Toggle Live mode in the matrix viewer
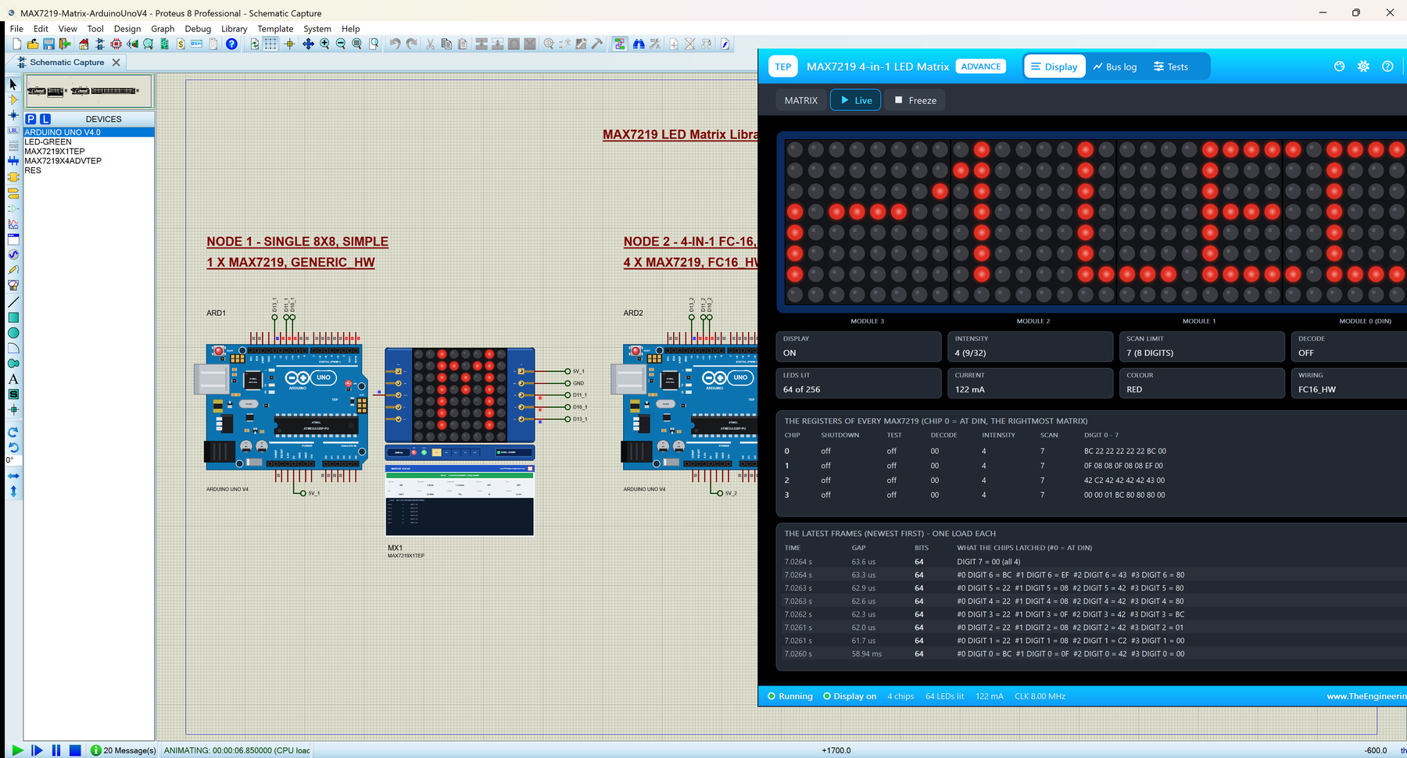1407x758 pixels. click(856, 100)
